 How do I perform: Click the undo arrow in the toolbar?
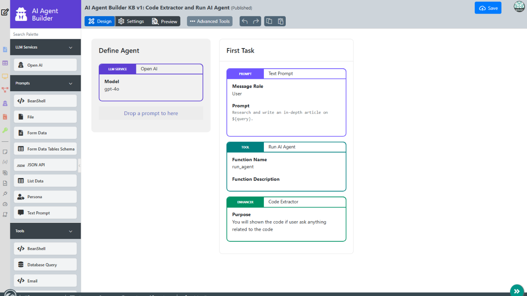pos(245,21)
